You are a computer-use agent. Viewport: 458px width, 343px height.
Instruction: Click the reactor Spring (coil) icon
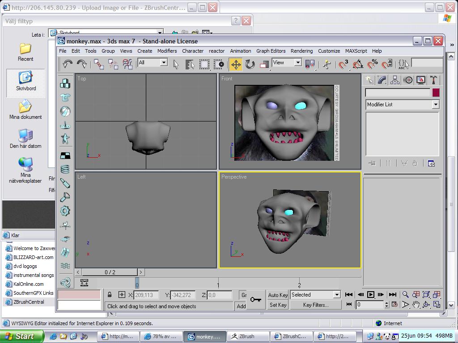coord(65,169)
